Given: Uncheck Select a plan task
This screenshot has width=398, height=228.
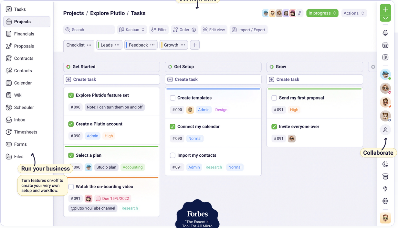Looking at the screenshot, I should (71, 155).
